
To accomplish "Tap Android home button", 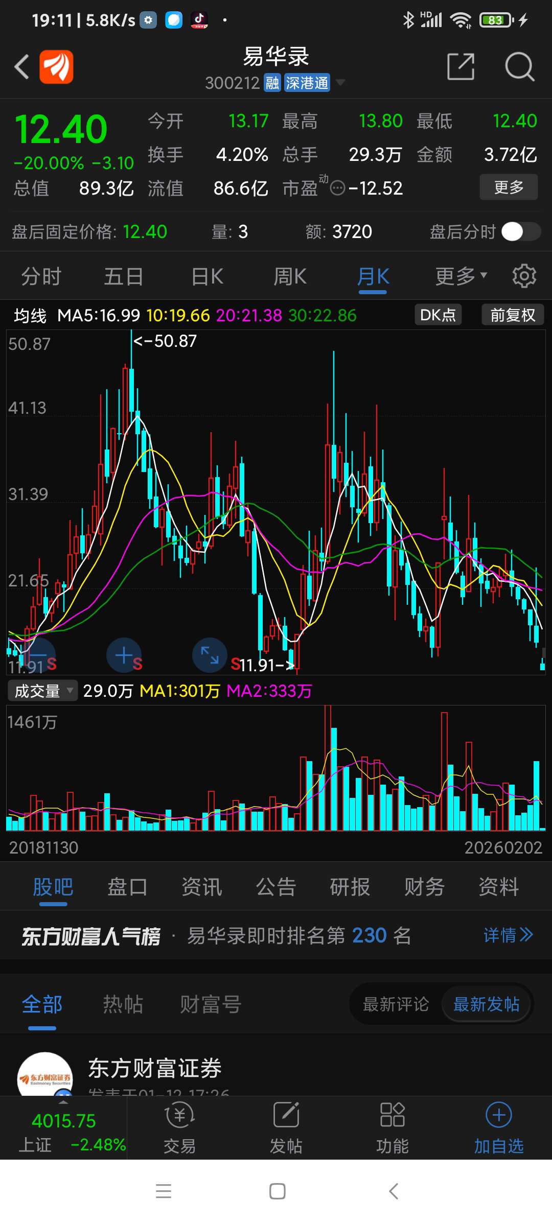I will pyautogui.click(x=277, y=1191).
